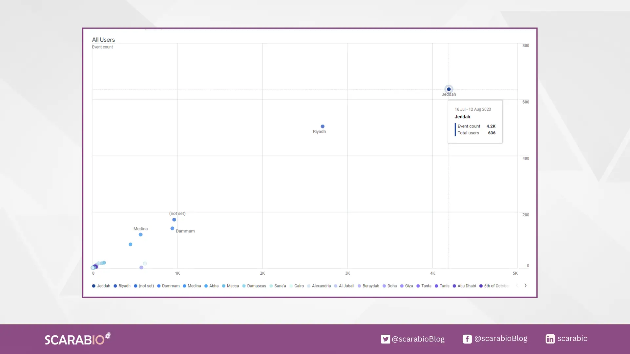630x354 pixels.
Task: Click the Jeddah data point on chart
Action: (449, 89)
